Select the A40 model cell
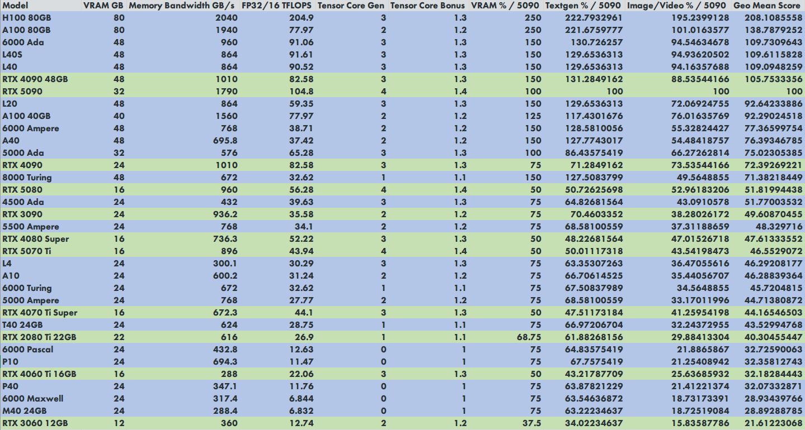 coord(11,141)
